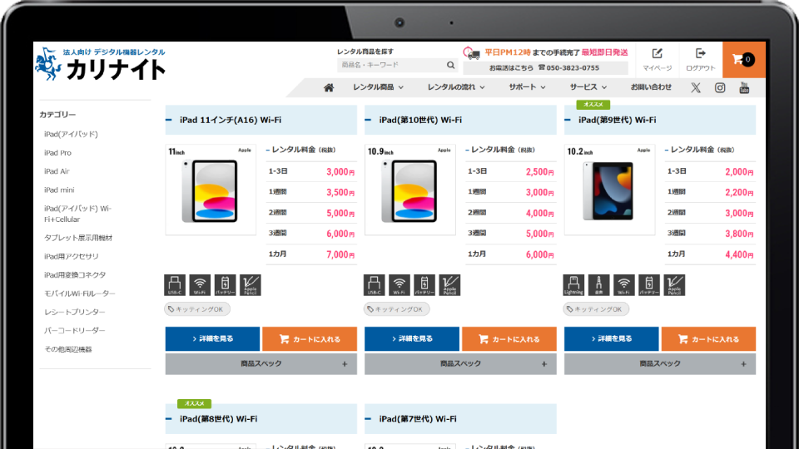Click the iPad 11インチ(A16) product thumbnail

click(211, 190)
